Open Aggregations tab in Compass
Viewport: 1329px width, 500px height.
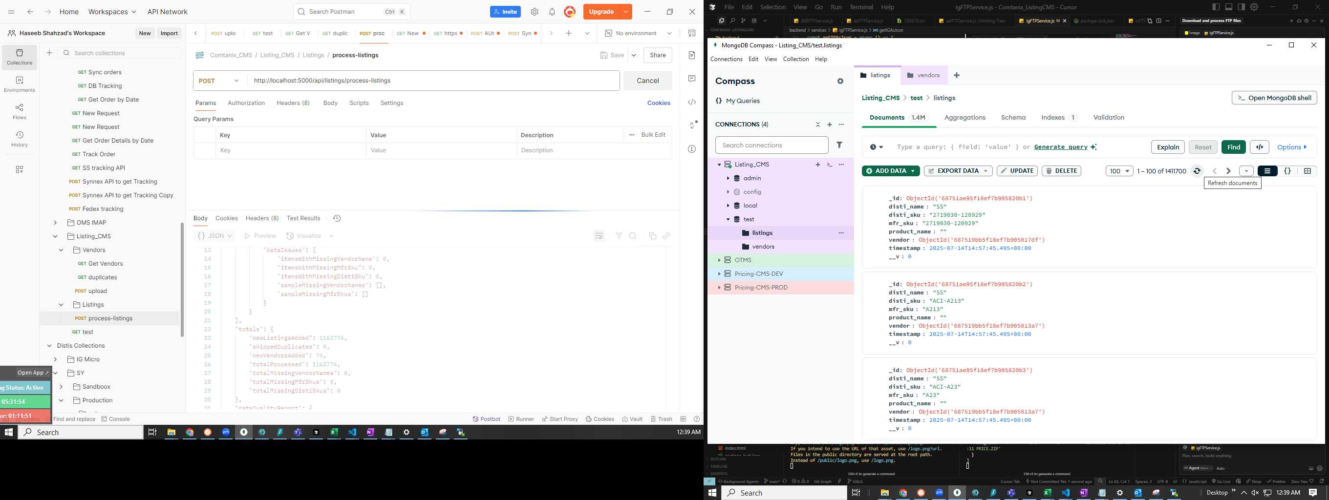[965, 118]
